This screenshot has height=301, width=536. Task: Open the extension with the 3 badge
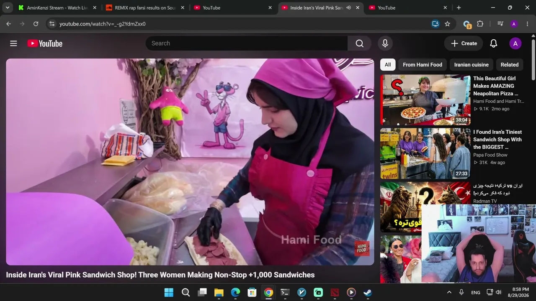pyautogui.click(x=467, y=24)
